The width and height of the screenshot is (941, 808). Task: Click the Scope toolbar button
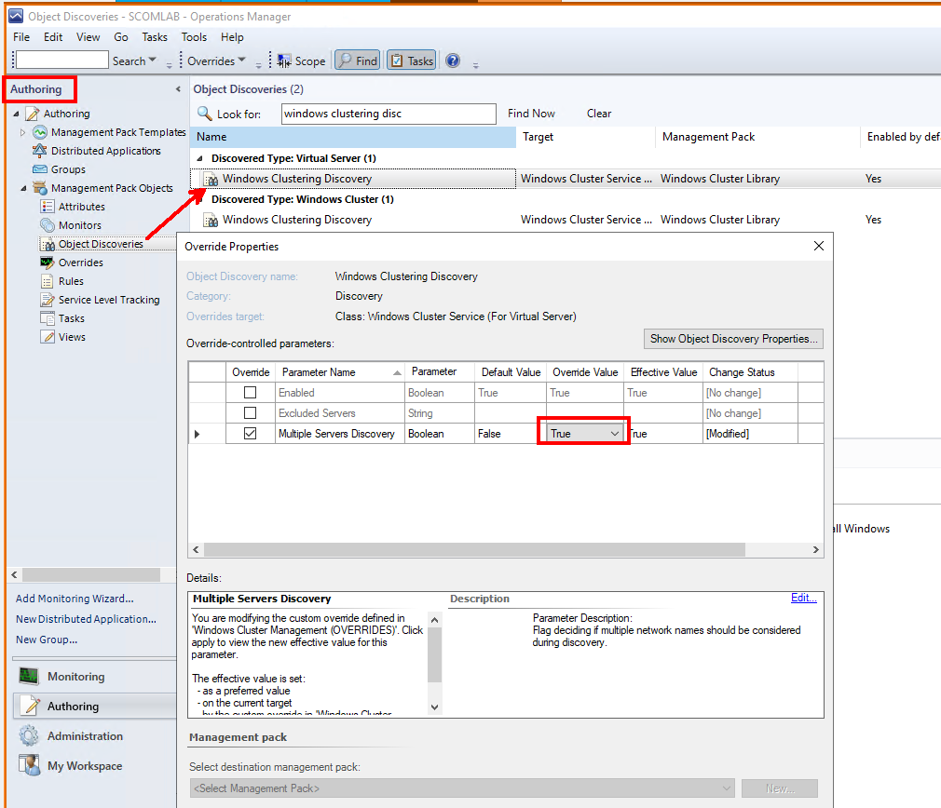tap(301, 61)
